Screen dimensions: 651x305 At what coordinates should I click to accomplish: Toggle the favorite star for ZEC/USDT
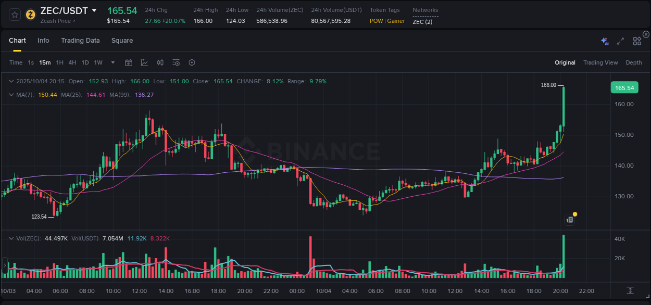15,15
